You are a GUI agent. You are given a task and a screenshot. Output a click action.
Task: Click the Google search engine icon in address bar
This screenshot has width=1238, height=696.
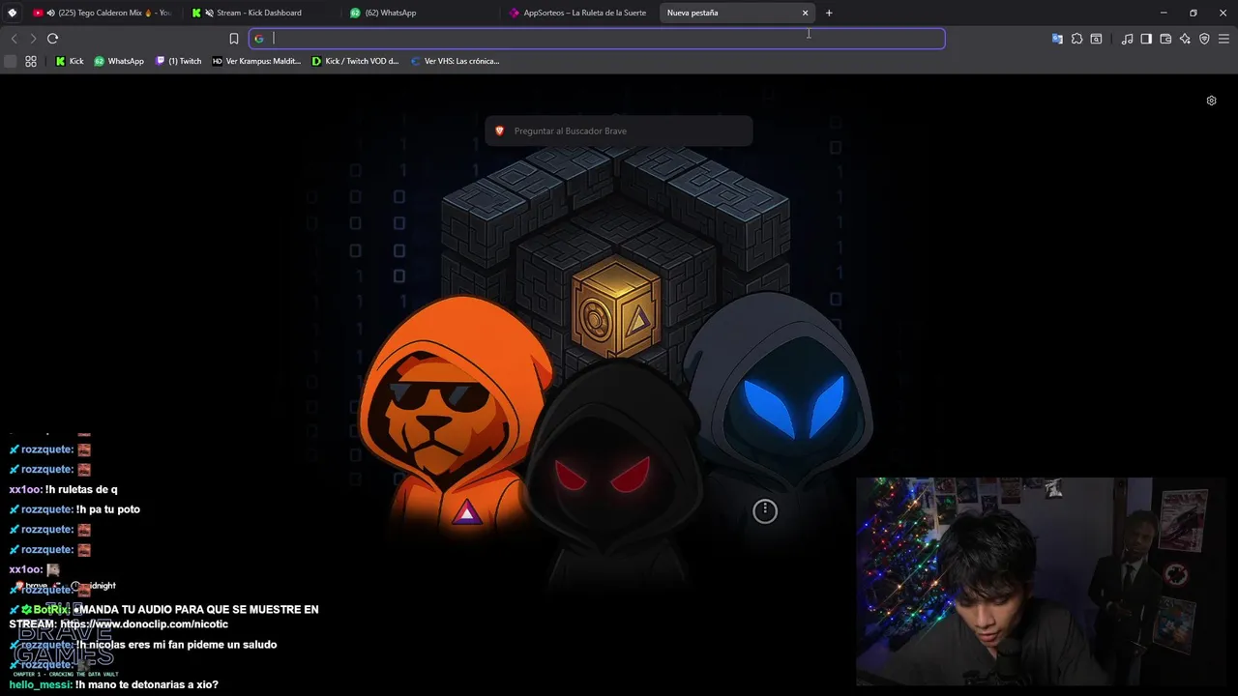[x=259, y=39]
